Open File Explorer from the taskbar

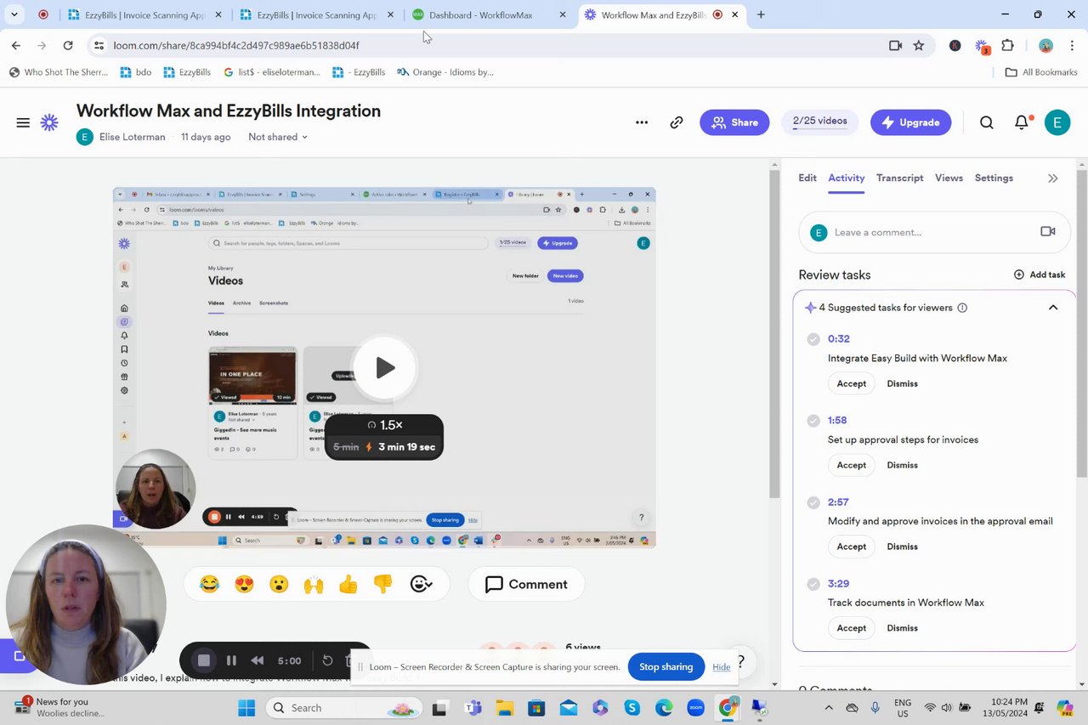[505, 707]
